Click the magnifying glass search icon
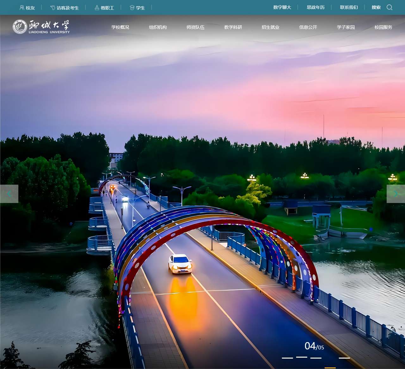Image resolution: width=405 pixels, height=369 pixels. pos(389,7)
